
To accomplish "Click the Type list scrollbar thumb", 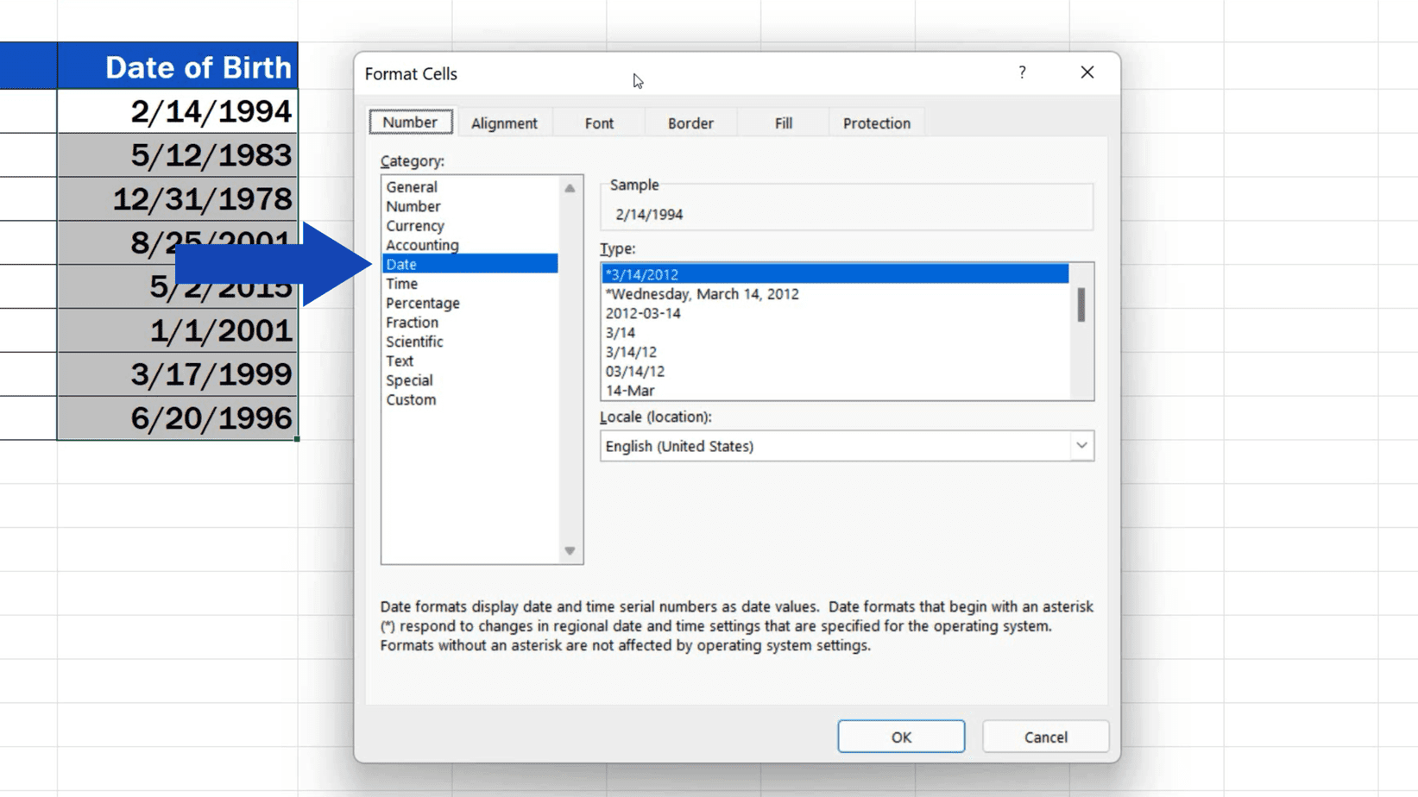I will coord(1081,306).
